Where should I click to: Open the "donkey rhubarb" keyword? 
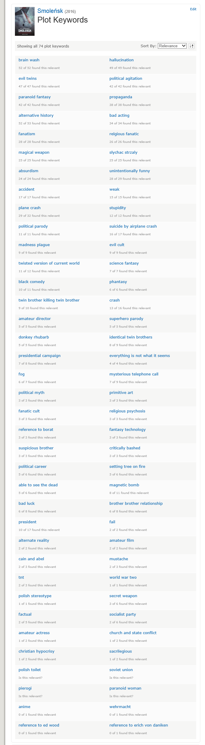pyautogui.click(x=34, y=337)
